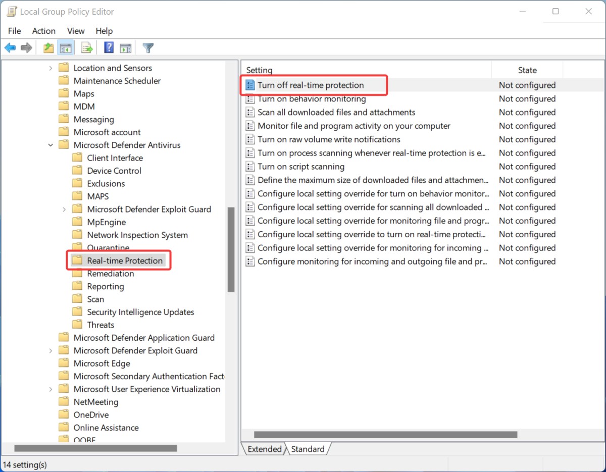Click the filter funnel toolbar icon

[148, 48]
